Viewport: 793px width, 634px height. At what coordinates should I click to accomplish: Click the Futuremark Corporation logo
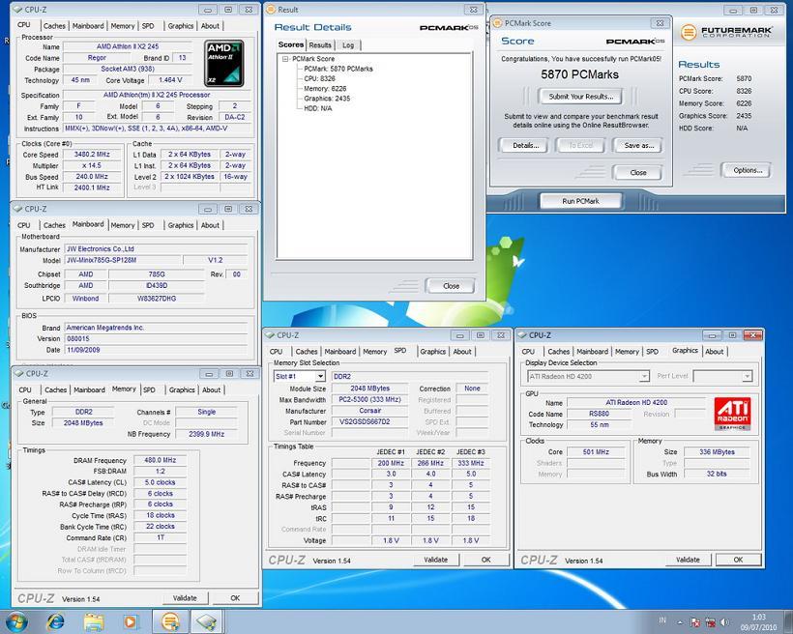pos(726,32)
